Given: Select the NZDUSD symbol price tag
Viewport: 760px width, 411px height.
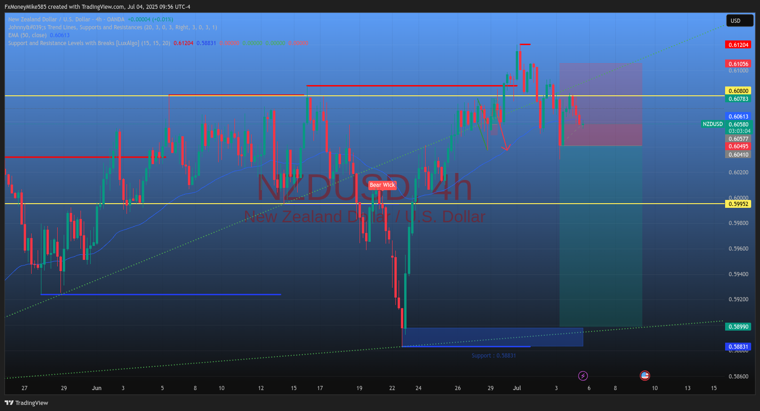Looking at the screenshot, I should click(713, 124).
